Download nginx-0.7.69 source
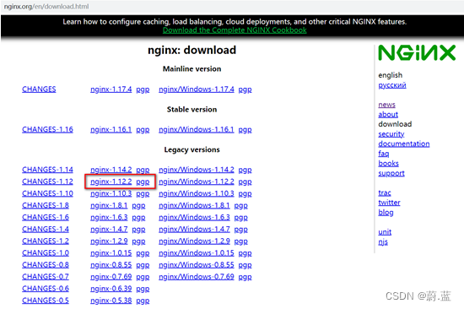The image size is (464, 309). (111, 276)
